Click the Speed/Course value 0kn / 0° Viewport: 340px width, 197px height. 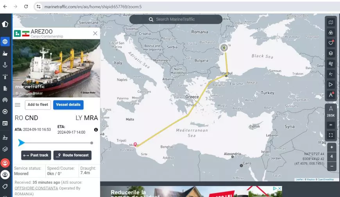tap(54, 174)
